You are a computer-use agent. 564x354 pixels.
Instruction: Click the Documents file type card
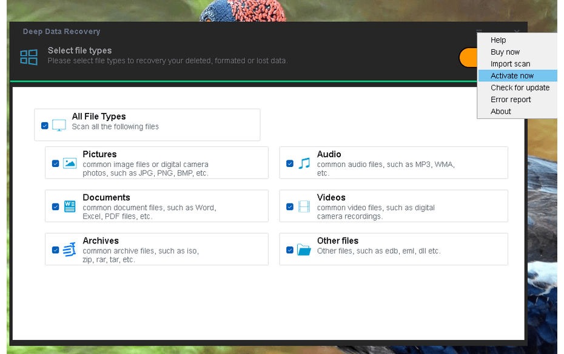156,206
